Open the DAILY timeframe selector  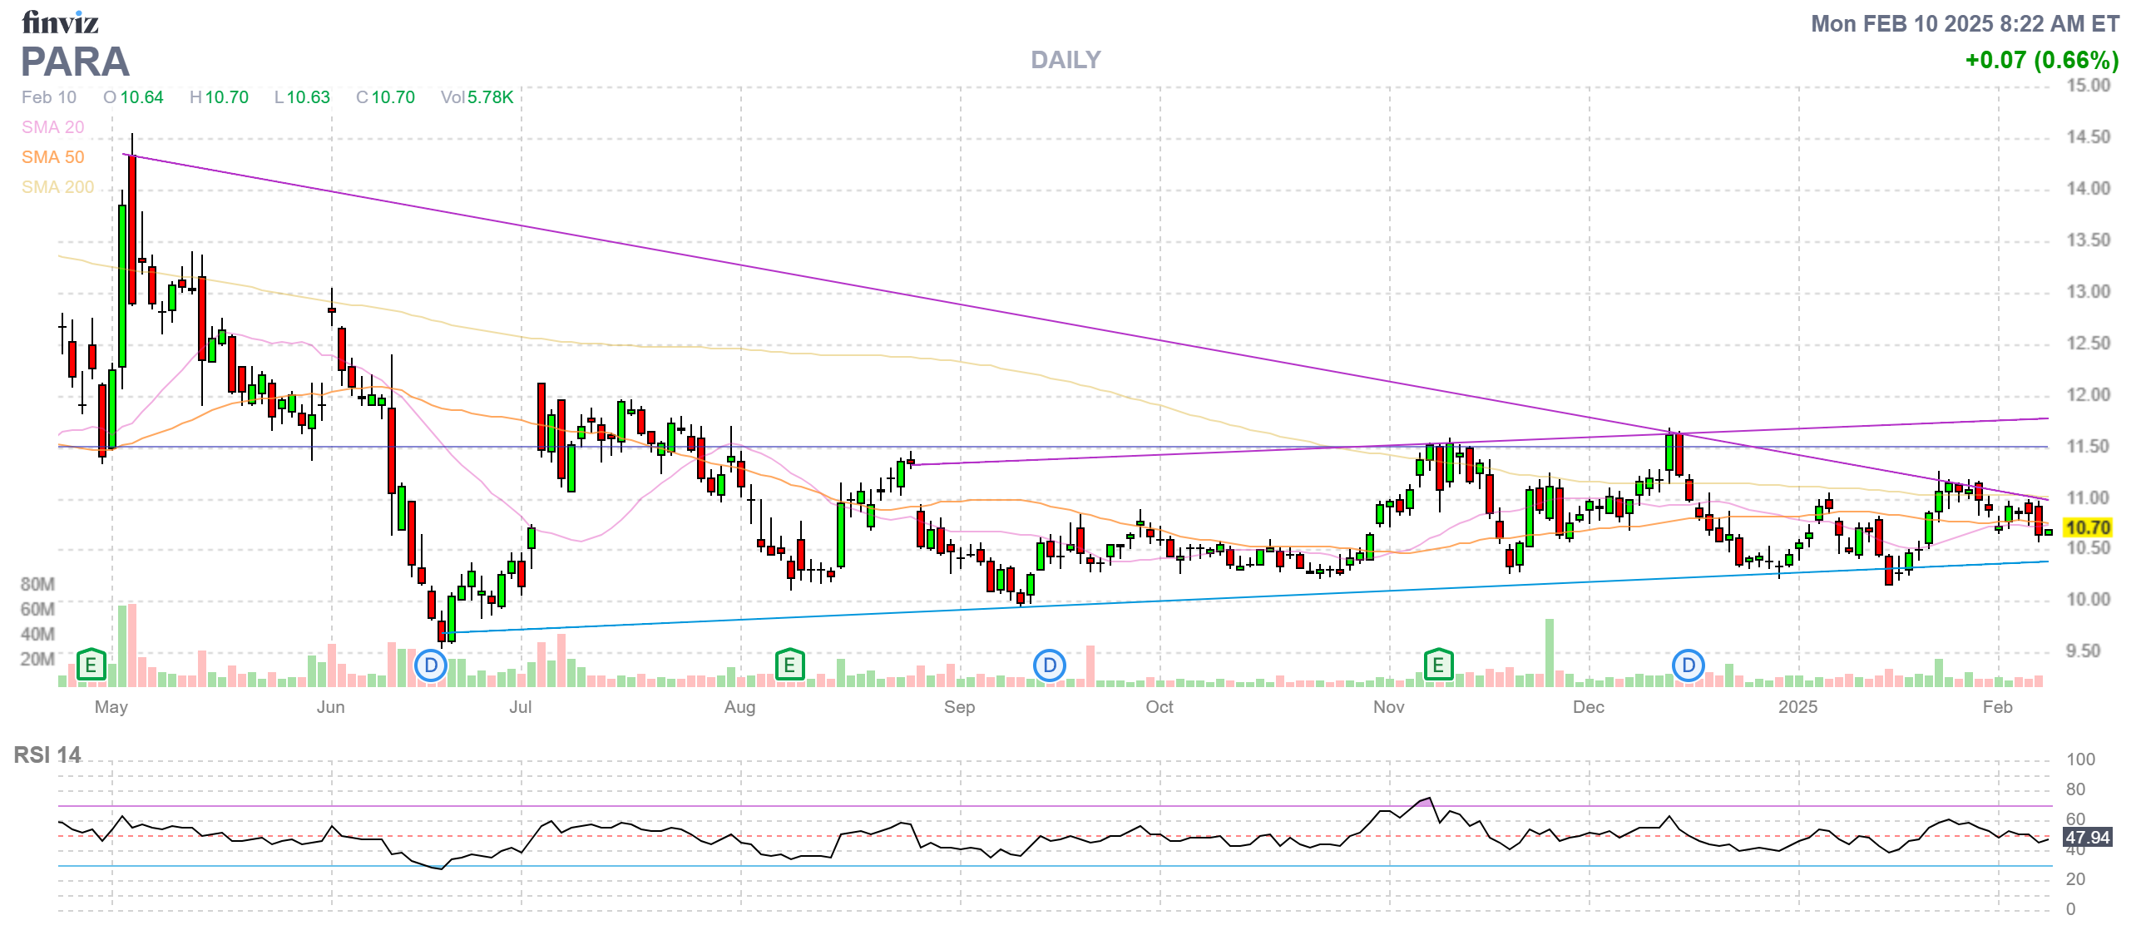[1066, 60]
